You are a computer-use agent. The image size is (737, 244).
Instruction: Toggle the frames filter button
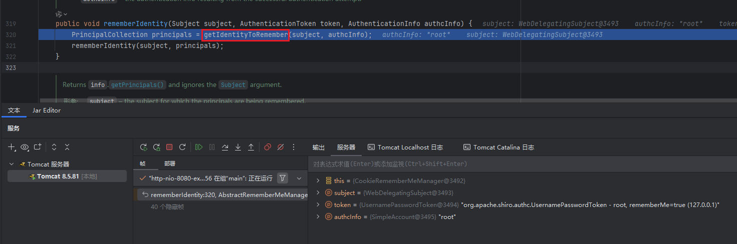283,178
